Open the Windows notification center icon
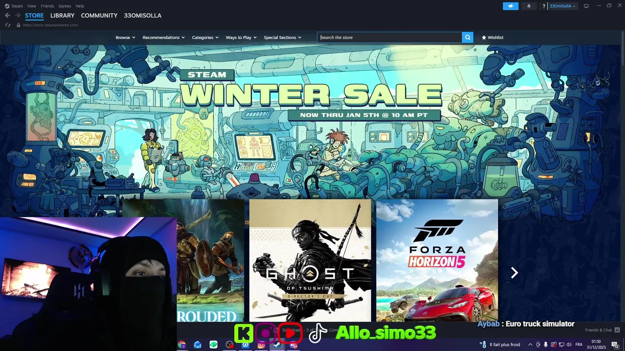 [615, 345]
